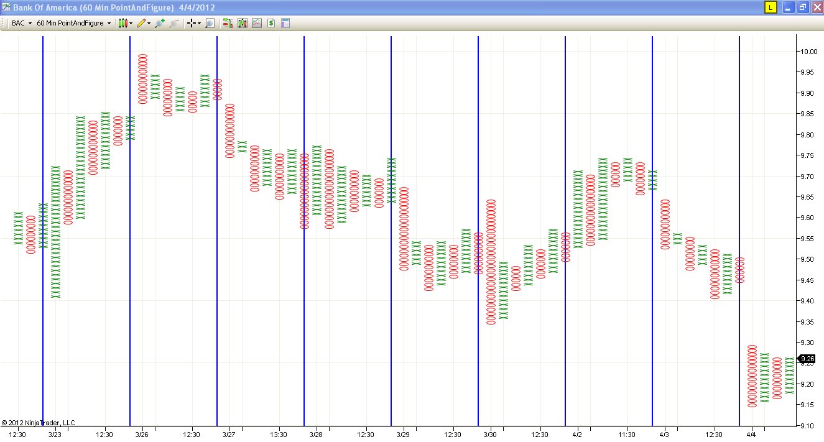This screenshot has width=824, height=442.
Task: Open the Data Series candles icon
Action: tap(242, 23)
